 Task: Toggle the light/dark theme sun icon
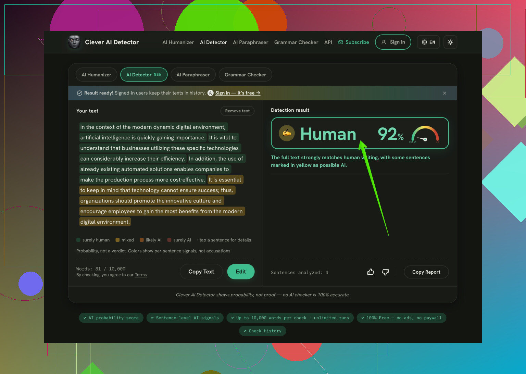[x=450, y=42]
